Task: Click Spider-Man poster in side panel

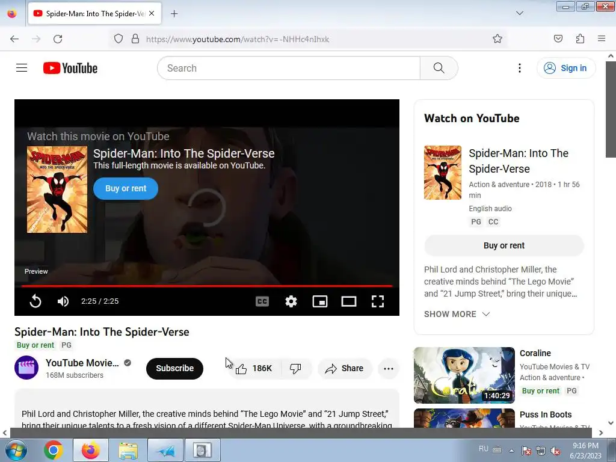Action: [x=443, y=173]
